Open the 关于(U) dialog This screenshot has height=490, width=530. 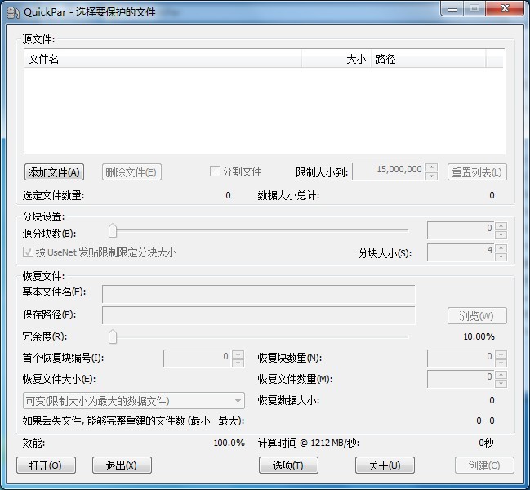tap(385, 465)
